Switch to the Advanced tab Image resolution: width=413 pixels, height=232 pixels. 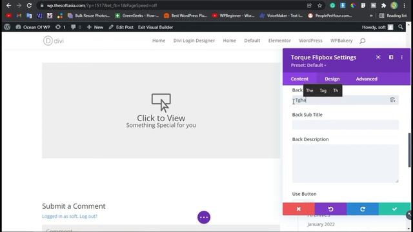pos(367,79)
